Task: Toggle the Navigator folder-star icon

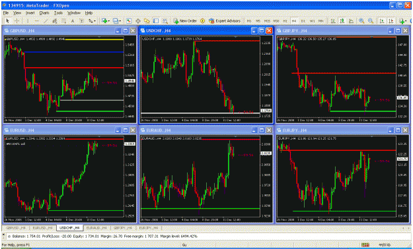Action: (x=147, y=21)
